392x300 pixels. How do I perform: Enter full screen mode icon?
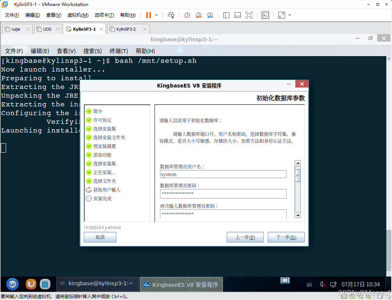pos(249,15)
